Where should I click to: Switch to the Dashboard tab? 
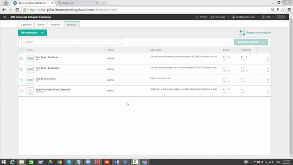26,25
